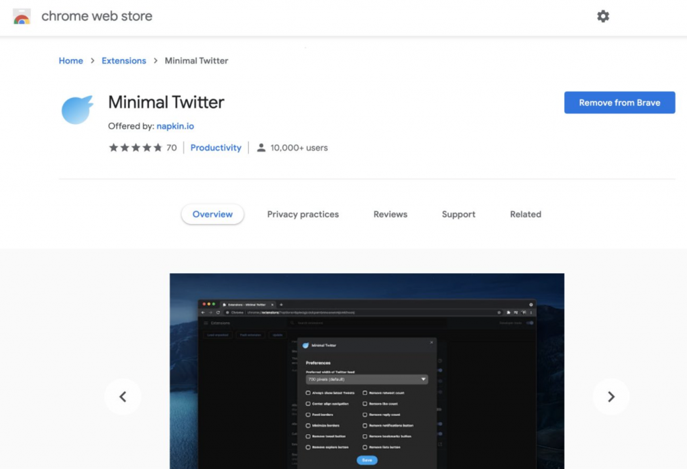This screenshot has height=469, width=687.
Task: Click the Search extensions field in preview
Action: (366, 323)
